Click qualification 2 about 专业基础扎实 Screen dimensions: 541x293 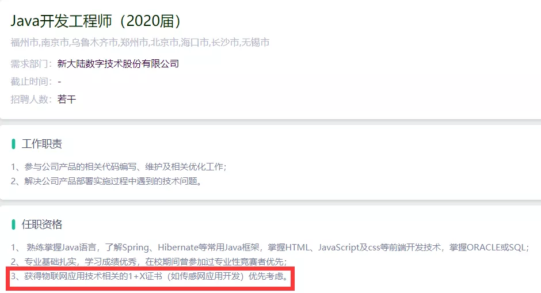pyautogui.click(x=149, y=261)
